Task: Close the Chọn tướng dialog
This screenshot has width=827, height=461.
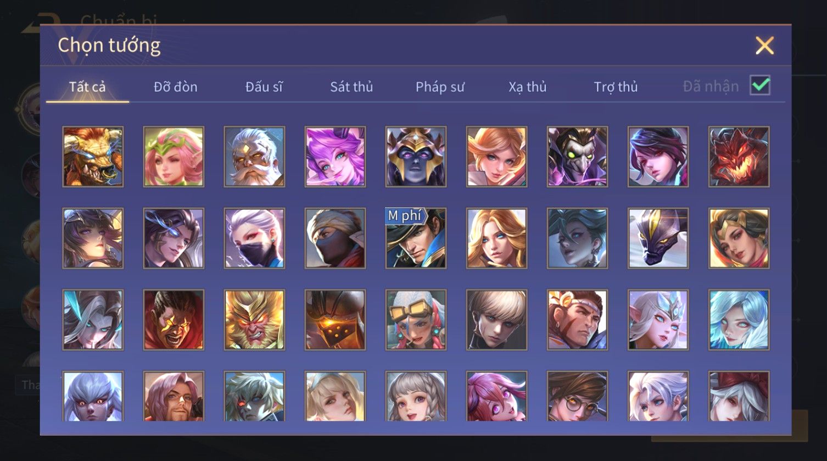Action: (764, 46)
